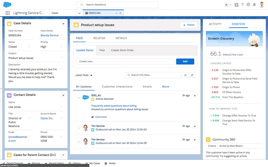Screen dimensions: 268x167
Task: Open Notes in utility bar
Action: [x=110, y=163]
